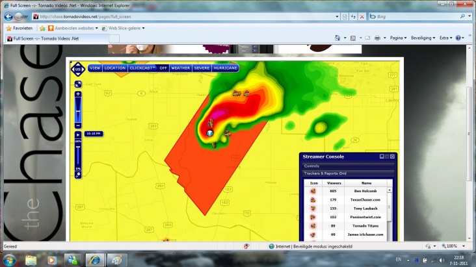Refresh the page with reload icon
Viewport: 476px width, 267px height.
353,17
